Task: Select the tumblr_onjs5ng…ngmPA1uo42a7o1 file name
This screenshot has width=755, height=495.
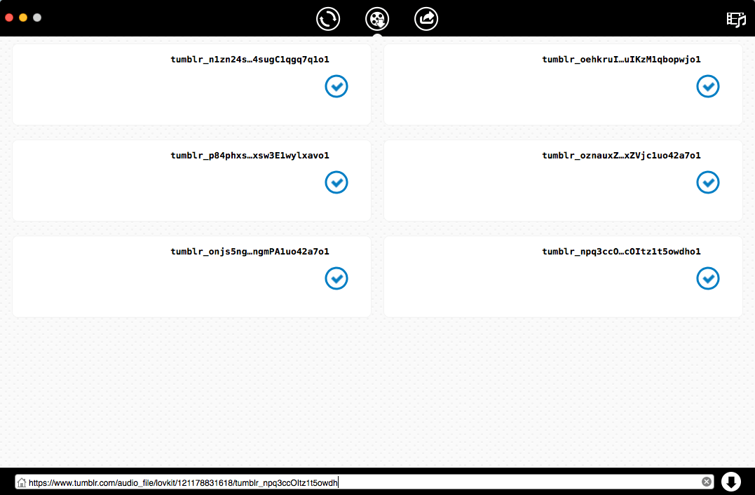Action: 250,251
